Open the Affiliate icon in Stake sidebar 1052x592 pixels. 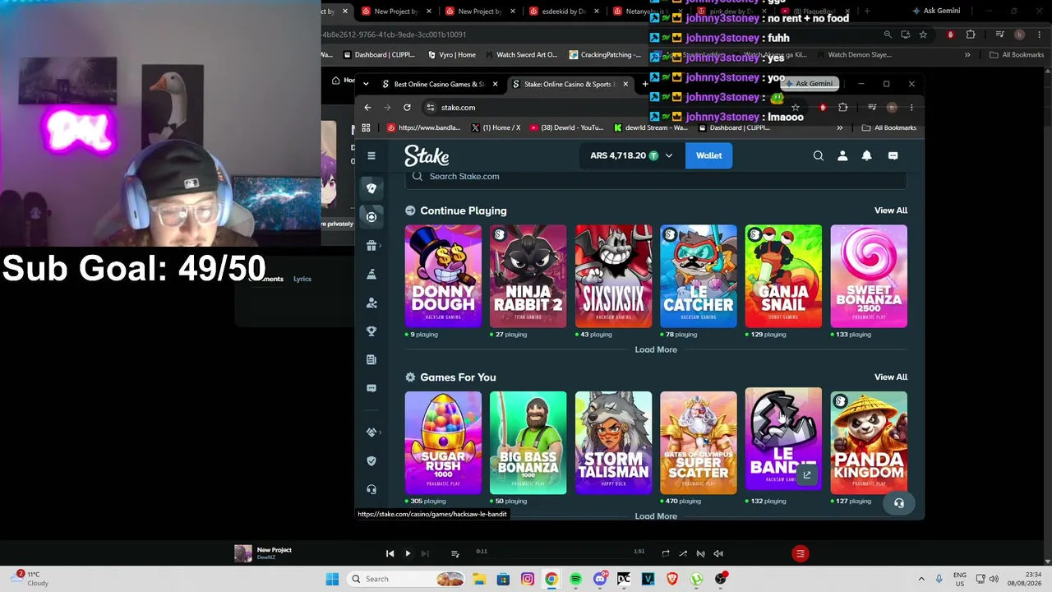(x=371, y=303)
